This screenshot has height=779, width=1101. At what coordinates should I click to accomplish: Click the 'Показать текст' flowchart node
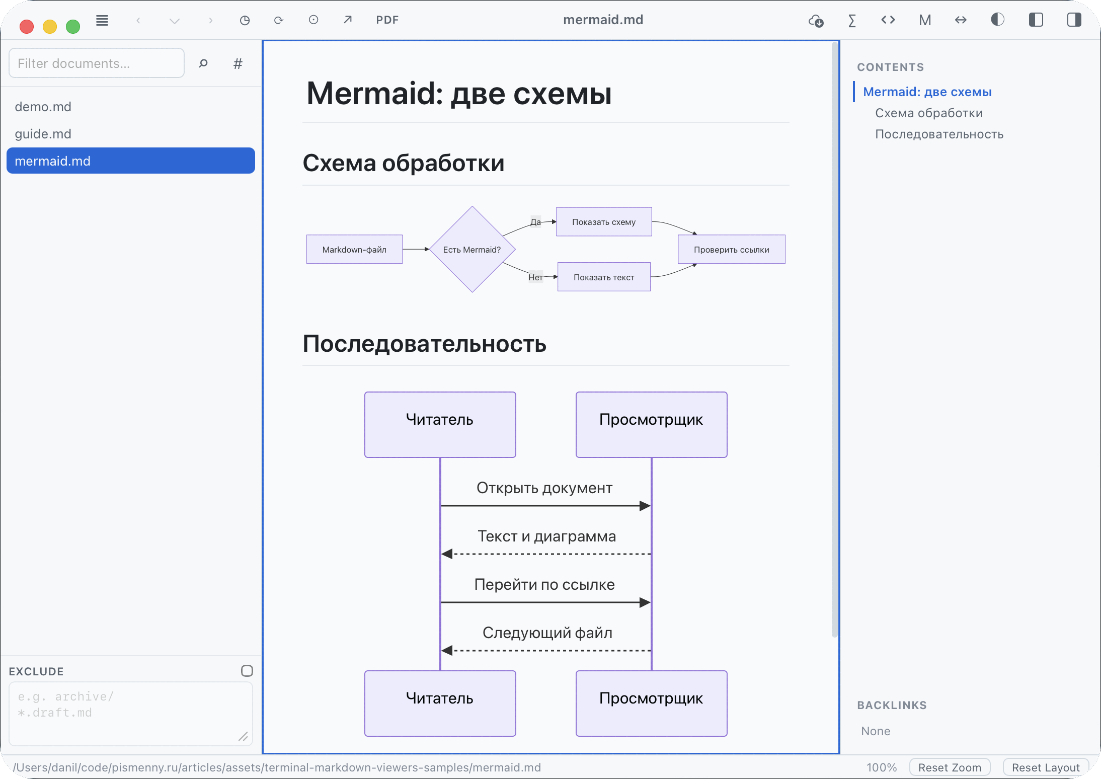(604, 277)
